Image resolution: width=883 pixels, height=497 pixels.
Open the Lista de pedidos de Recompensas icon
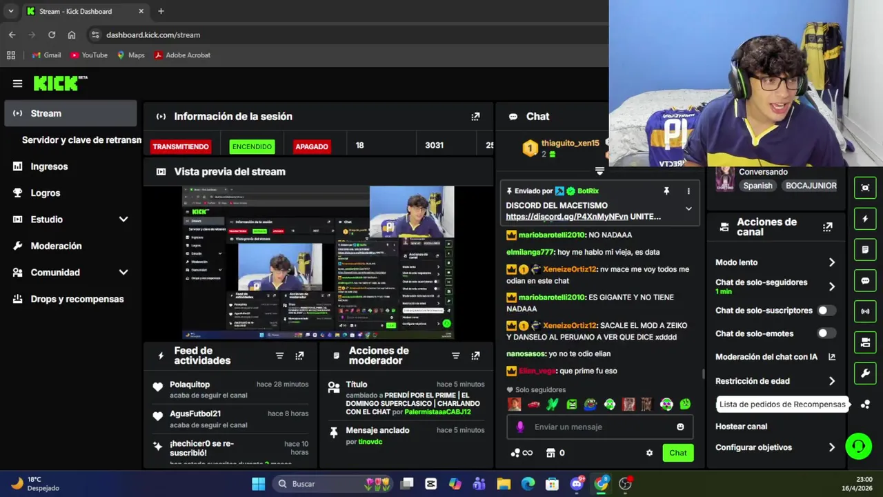click(x=865, y=405)
